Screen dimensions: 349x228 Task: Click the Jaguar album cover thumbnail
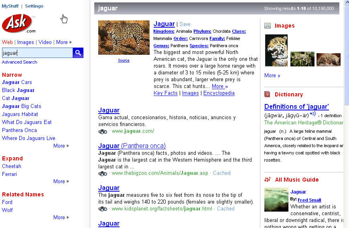pos(276,200)
